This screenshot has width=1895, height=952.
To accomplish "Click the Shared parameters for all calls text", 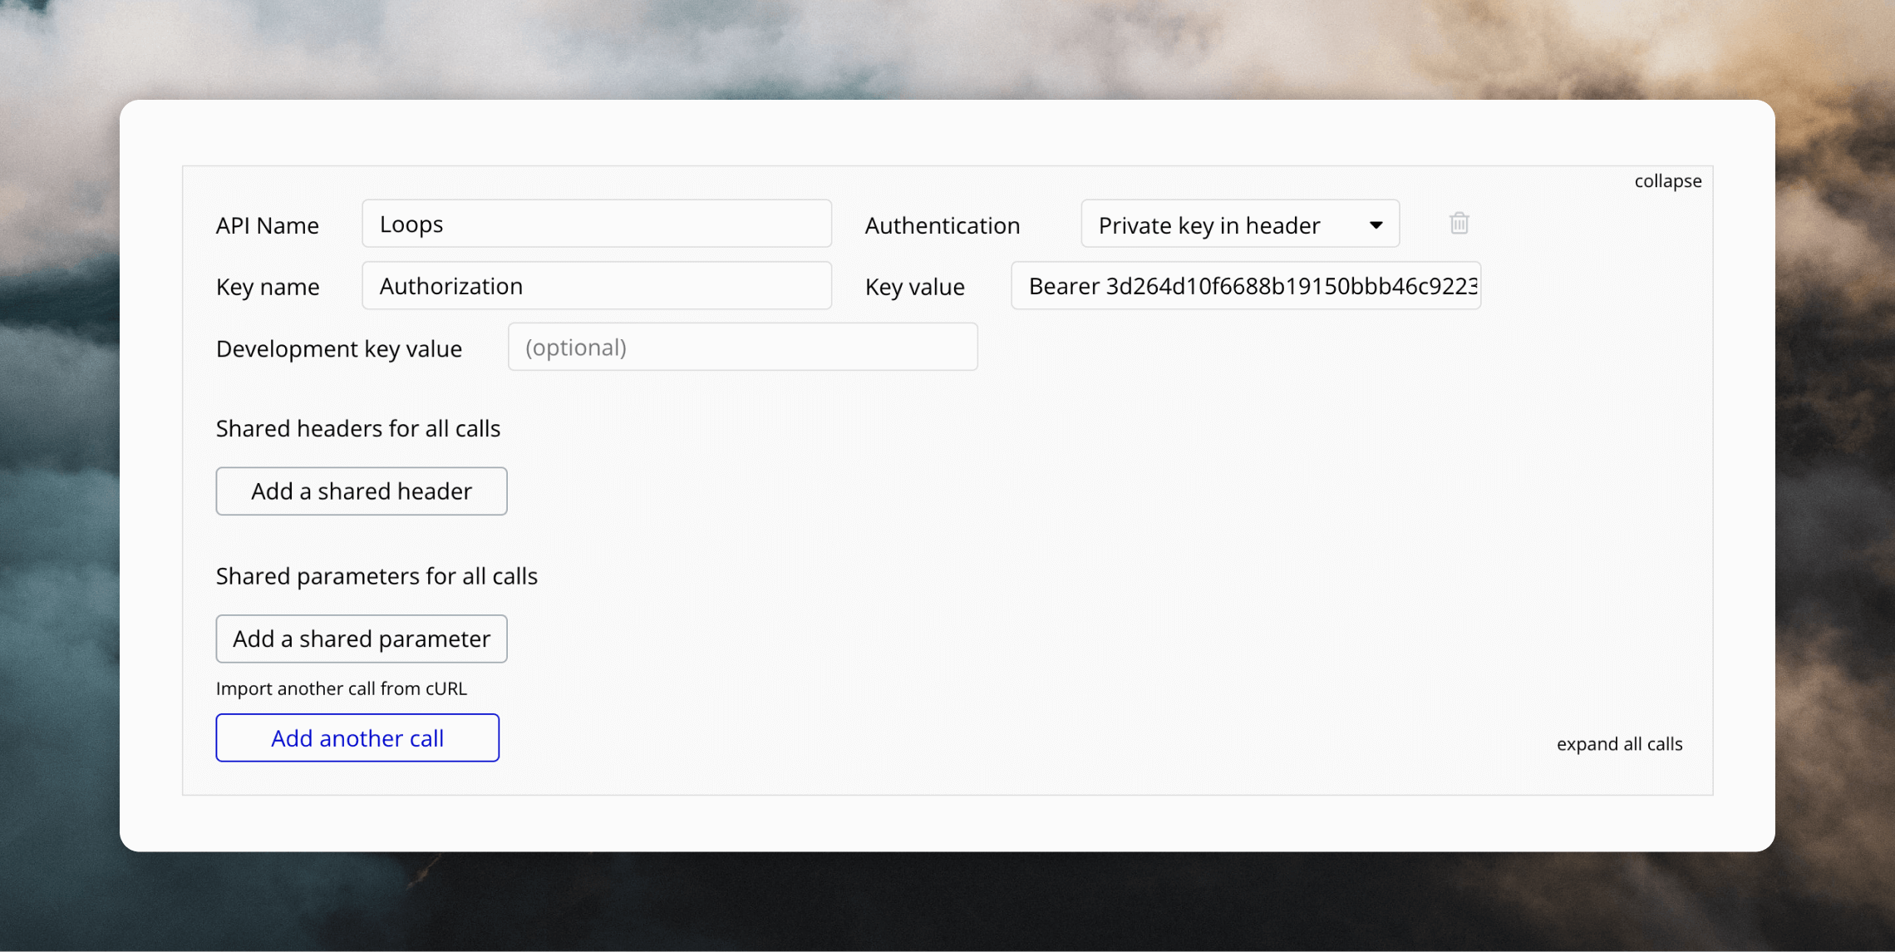I will (377, 576).
